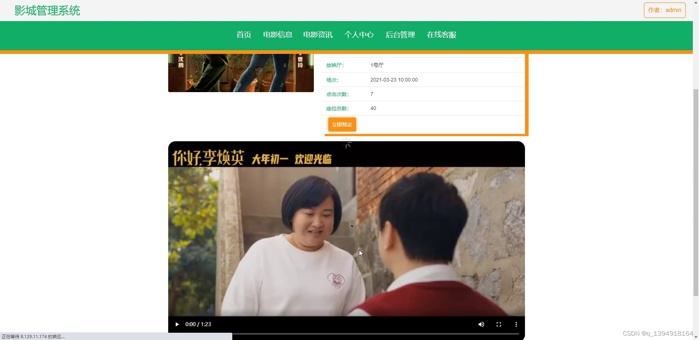The height and width of the screenshot is (340, 699).
Task: Click the loading spinner above the video
Action: click(x=347, y=143)
